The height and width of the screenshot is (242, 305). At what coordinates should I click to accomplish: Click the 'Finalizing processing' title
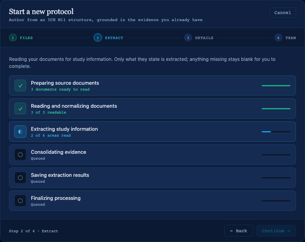tap(56, 198)
